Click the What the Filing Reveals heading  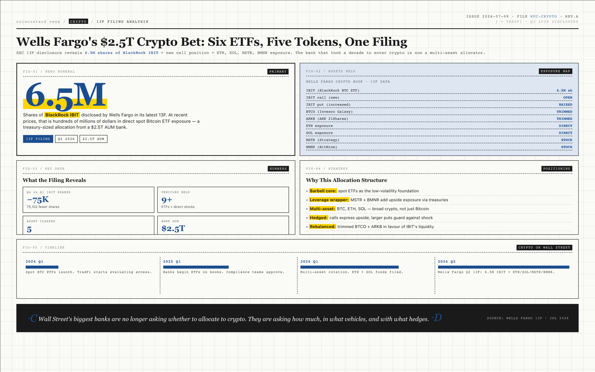coord(54,180)
